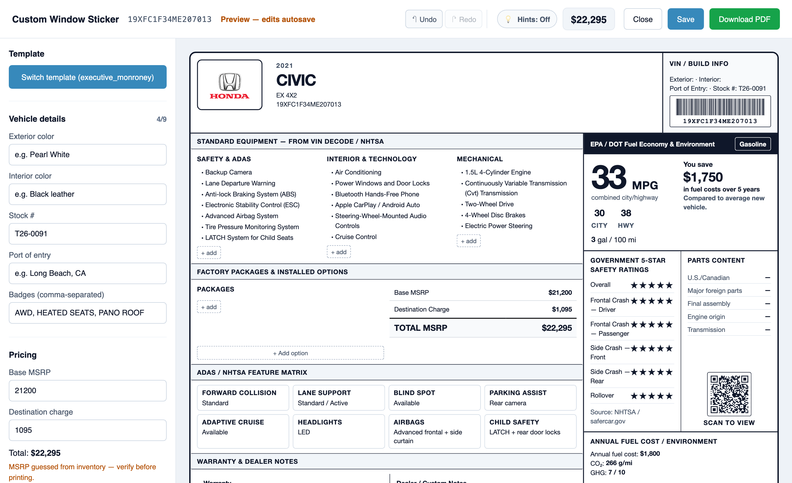Add item under Mechanical
The height and width of the screenshot is (483, 792).
pos(468,241)
